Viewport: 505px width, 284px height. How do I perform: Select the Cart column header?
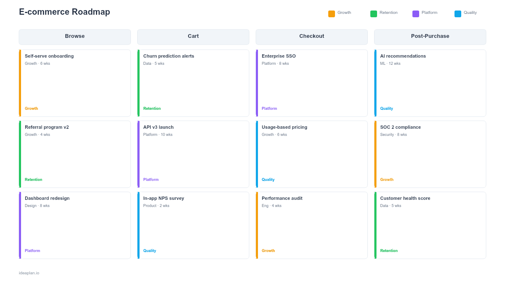(x=193, y=37)
